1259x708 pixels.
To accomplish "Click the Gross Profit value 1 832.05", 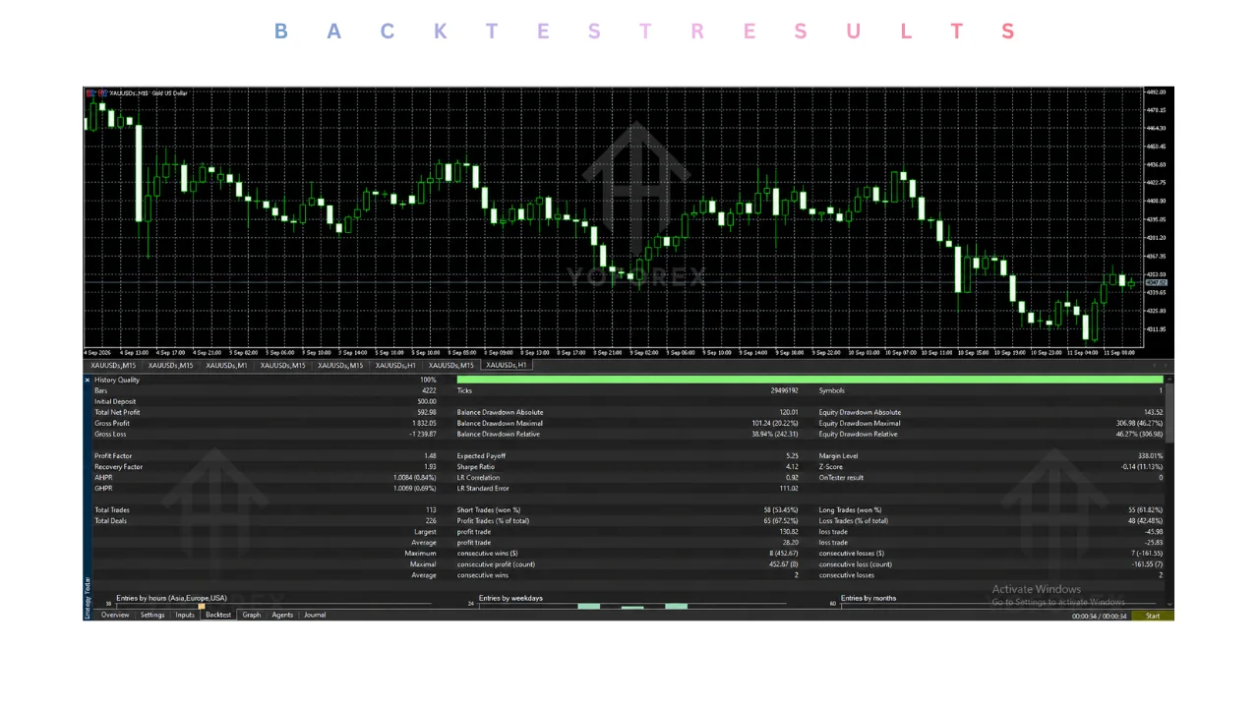I will pyautogui.click(x=424, y=423).
